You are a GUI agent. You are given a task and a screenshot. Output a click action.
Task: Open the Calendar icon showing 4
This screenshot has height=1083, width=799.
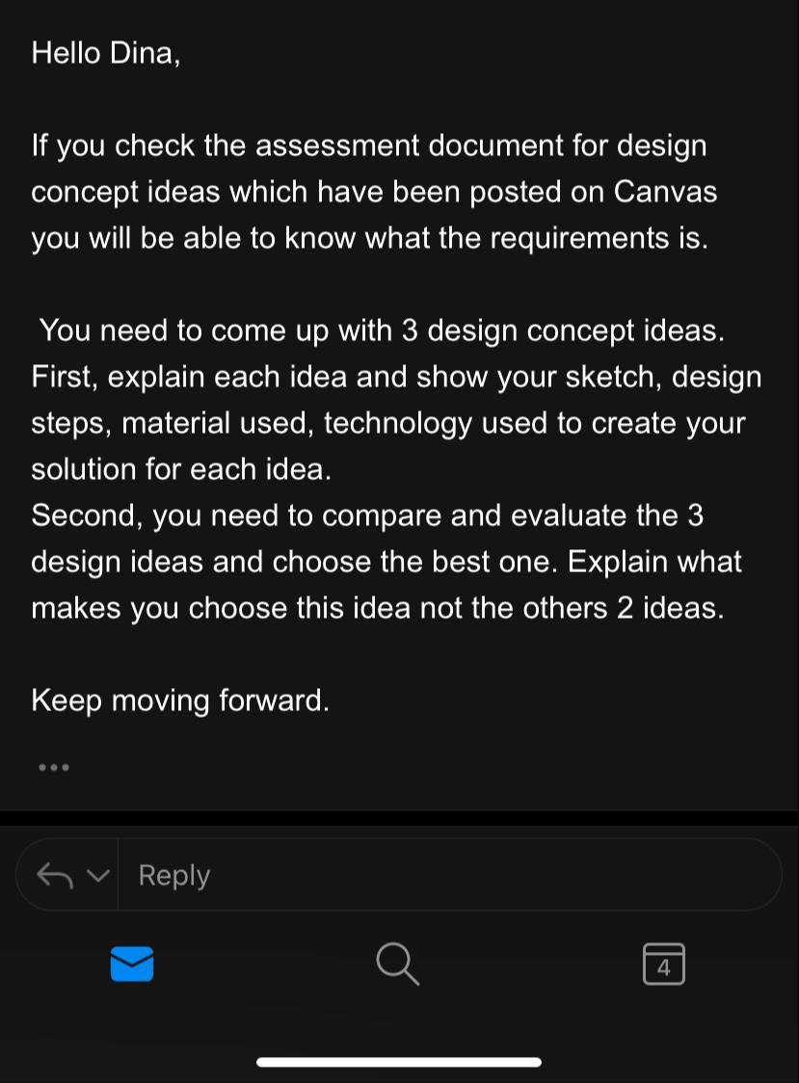[663, 964]
